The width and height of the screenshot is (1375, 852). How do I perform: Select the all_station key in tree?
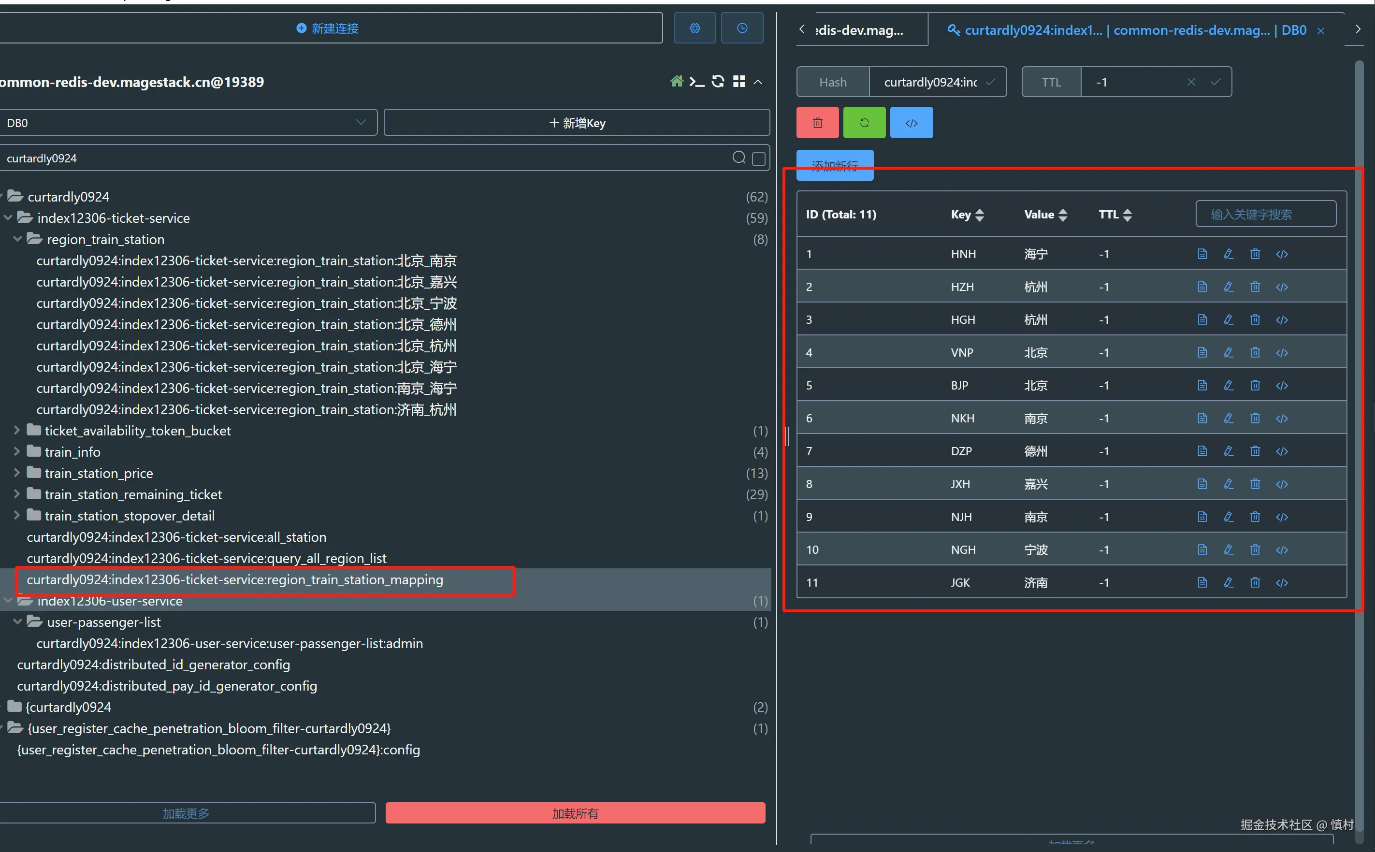pyautogui.click(x=176, y=537)
